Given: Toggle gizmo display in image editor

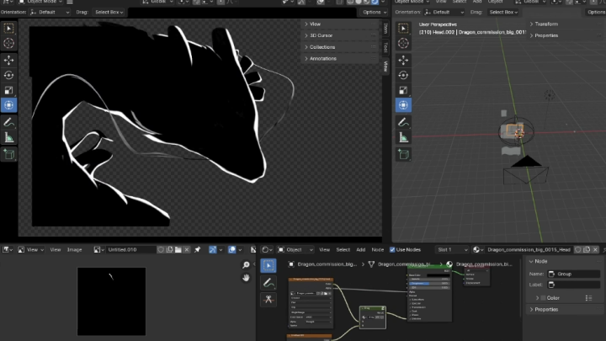Looking at the screenshot, I should (213, 250).
